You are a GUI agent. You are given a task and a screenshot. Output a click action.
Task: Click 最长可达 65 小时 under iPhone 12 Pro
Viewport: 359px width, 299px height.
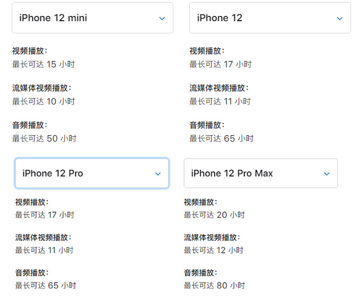coord(46,286)
